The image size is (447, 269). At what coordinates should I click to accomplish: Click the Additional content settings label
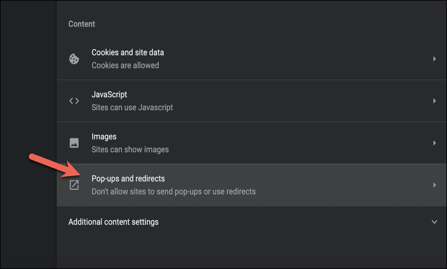click(x=113, y=222)
